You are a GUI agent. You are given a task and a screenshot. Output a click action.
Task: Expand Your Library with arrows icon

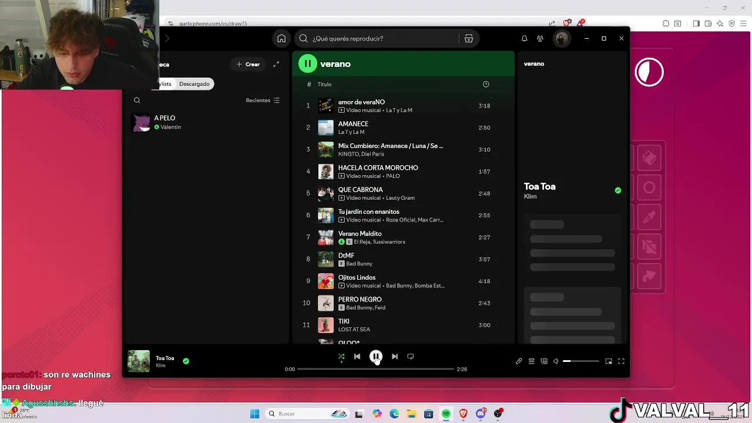(276, 65)
